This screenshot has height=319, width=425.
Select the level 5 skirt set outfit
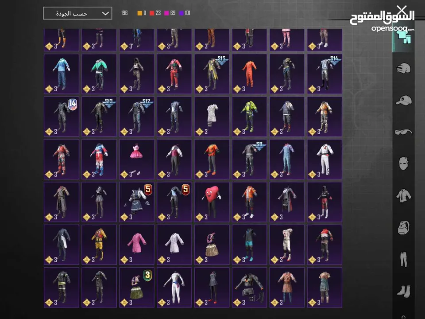click(x=137, y=202)
